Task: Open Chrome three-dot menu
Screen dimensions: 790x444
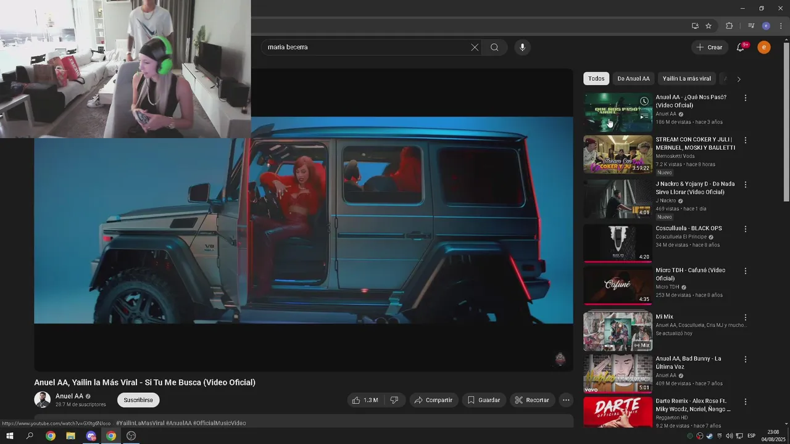Action: tap(781, 26)
